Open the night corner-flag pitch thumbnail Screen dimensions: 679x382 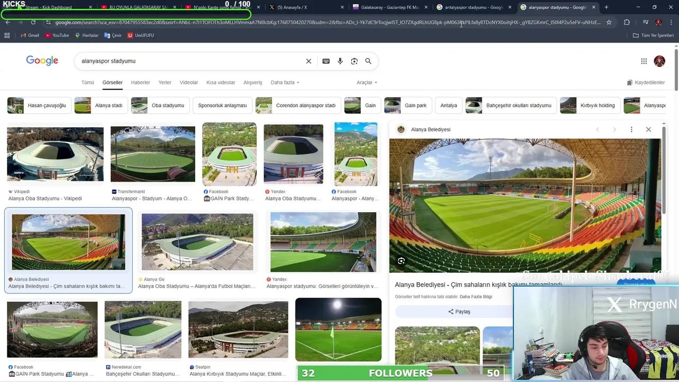tap(338, 329)
